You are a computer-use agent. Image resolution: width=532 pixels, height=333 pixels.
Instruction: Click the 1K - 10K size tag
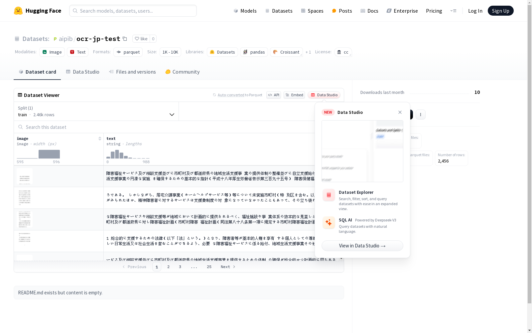point(170,52)
